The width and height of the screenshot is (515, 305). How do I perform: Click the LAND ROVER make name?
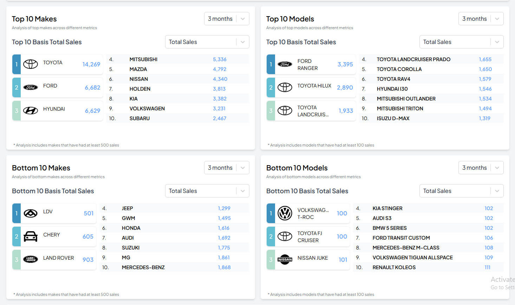pyautogui.click(x=59, y=258)
